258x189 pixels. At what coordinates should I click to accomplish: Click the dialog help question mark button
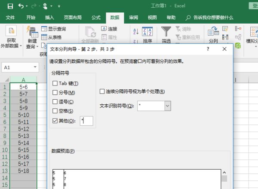coord(208,49)
